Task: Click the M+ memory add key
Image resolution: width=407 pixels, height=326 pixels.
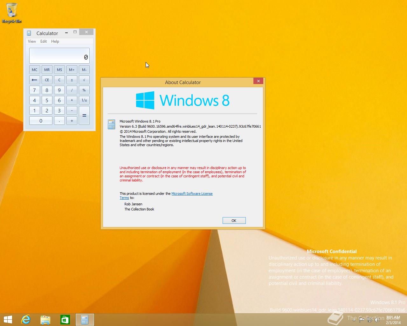Action: (x=72, y=70)
